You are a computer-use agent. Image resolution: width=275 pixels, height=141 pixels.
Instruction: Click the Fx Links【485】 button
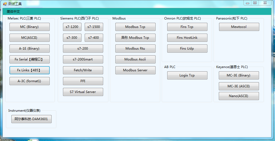click(29, 70)
